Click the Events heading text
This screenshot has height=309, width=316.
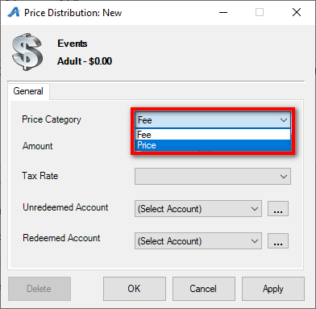tap(73, 44)
